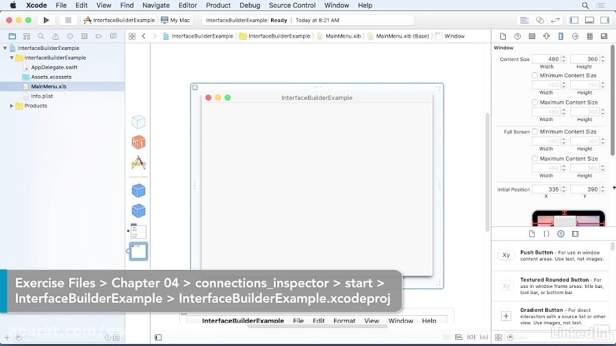The height and width of the screenshot is (346, 616).
Task: Toggle document outline panel button
Action: 158,337
